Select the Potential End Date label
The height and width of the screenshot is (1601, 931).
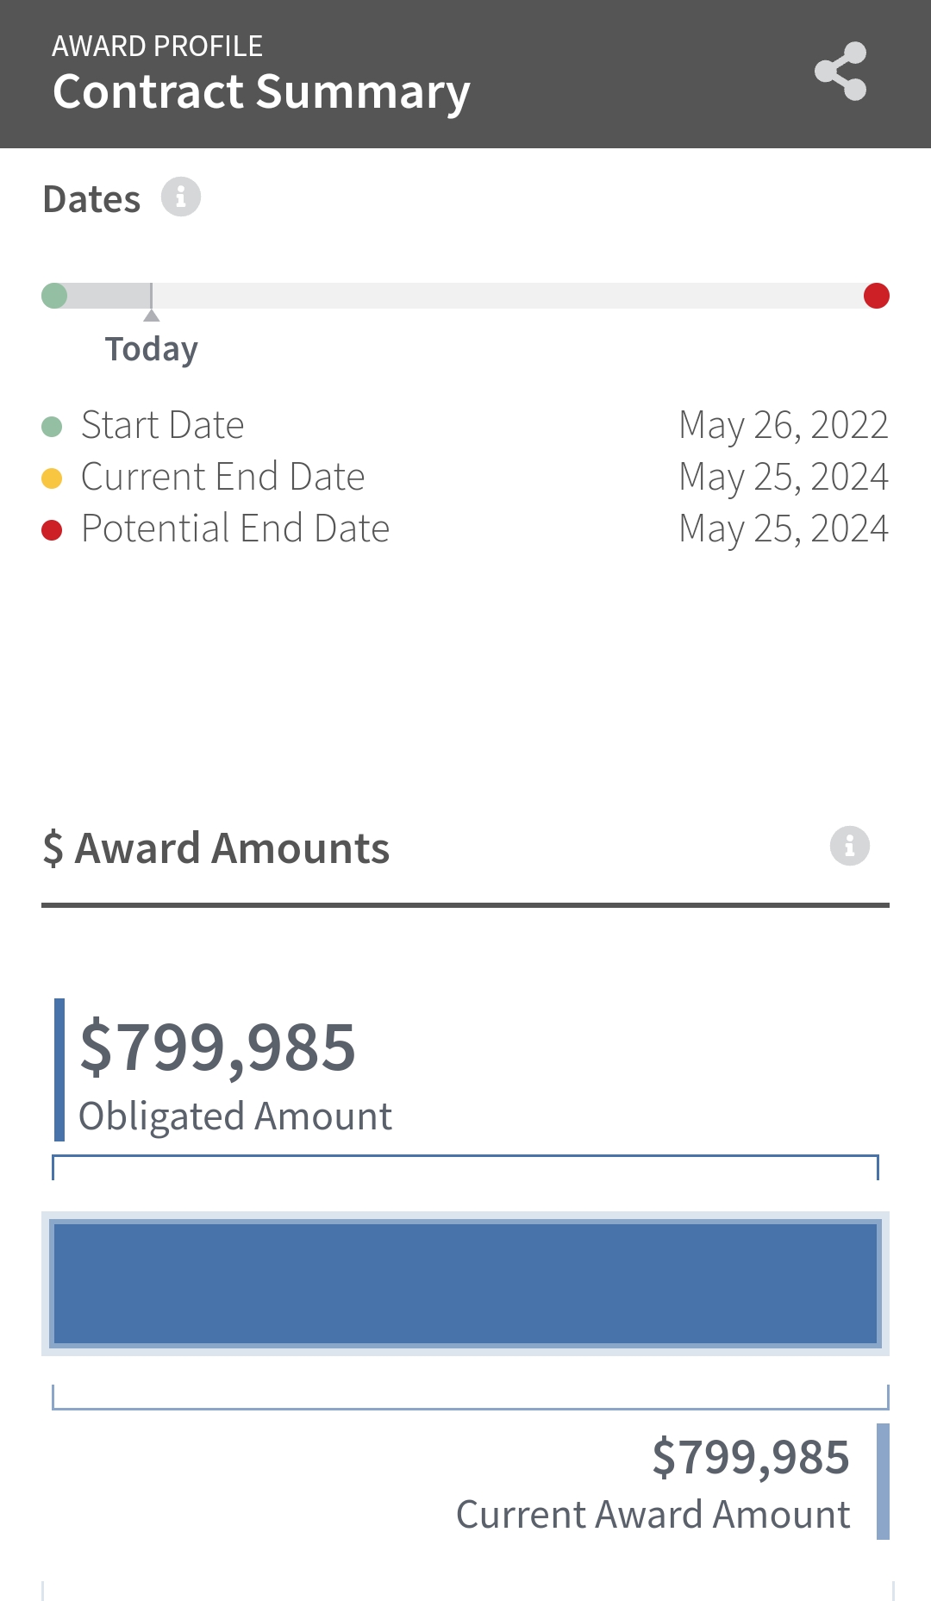(x=235, y=528)
